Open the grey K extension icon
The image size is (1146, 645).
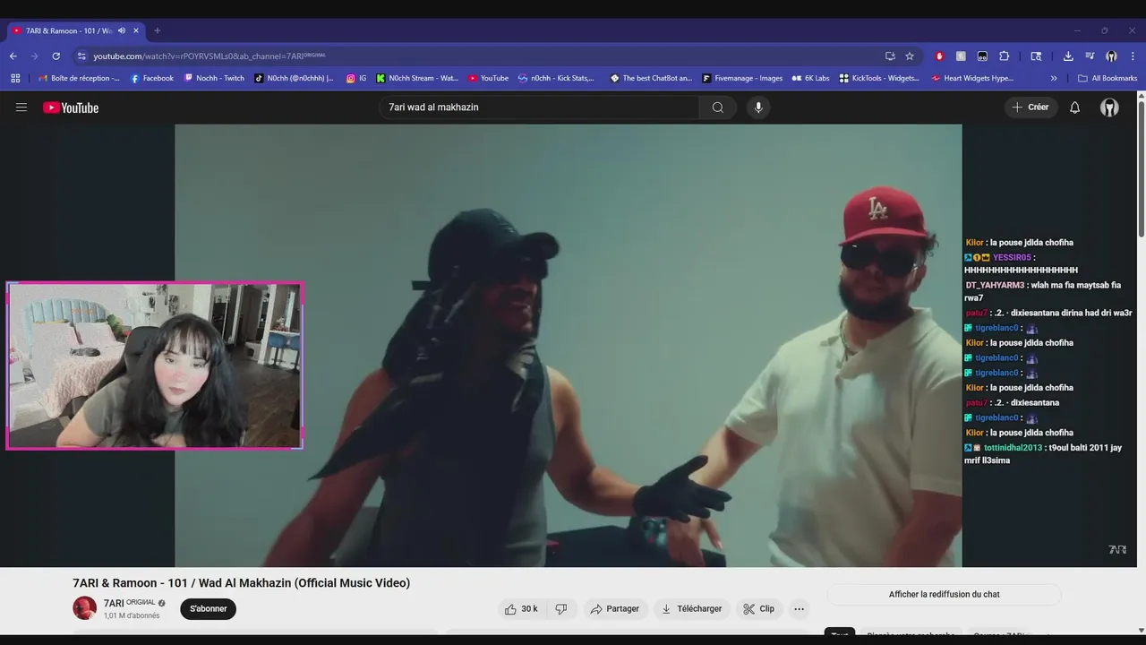click(x=961, y=56)
